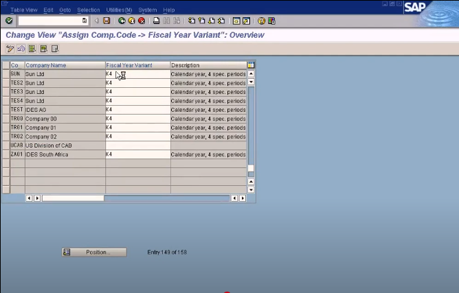Select the TR01 row selector
This screenshot has width=459, height=293.
click(x=6, y=128)
